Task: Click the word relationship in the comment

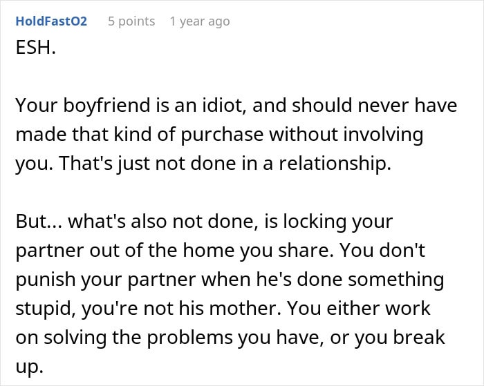Action: pos(335,164)
